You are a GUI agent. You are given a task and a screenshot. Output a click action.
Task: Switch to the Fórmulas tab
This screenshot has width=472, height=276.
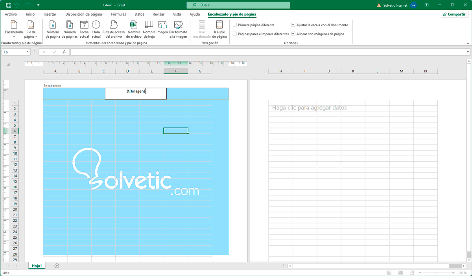click(118, 14)
